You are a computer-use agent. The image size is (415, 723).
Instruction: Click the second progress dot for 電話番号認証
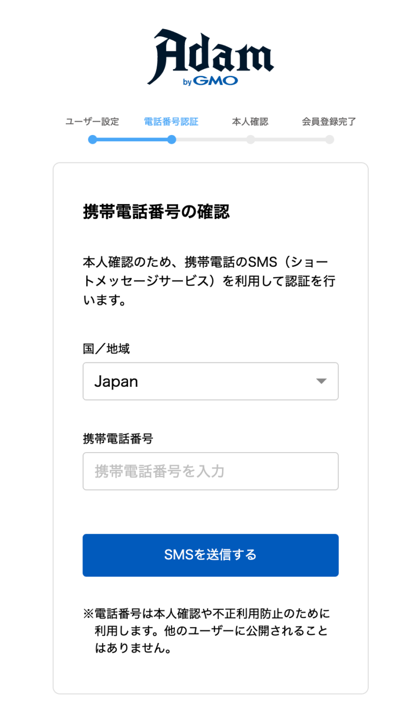(172, 140)
